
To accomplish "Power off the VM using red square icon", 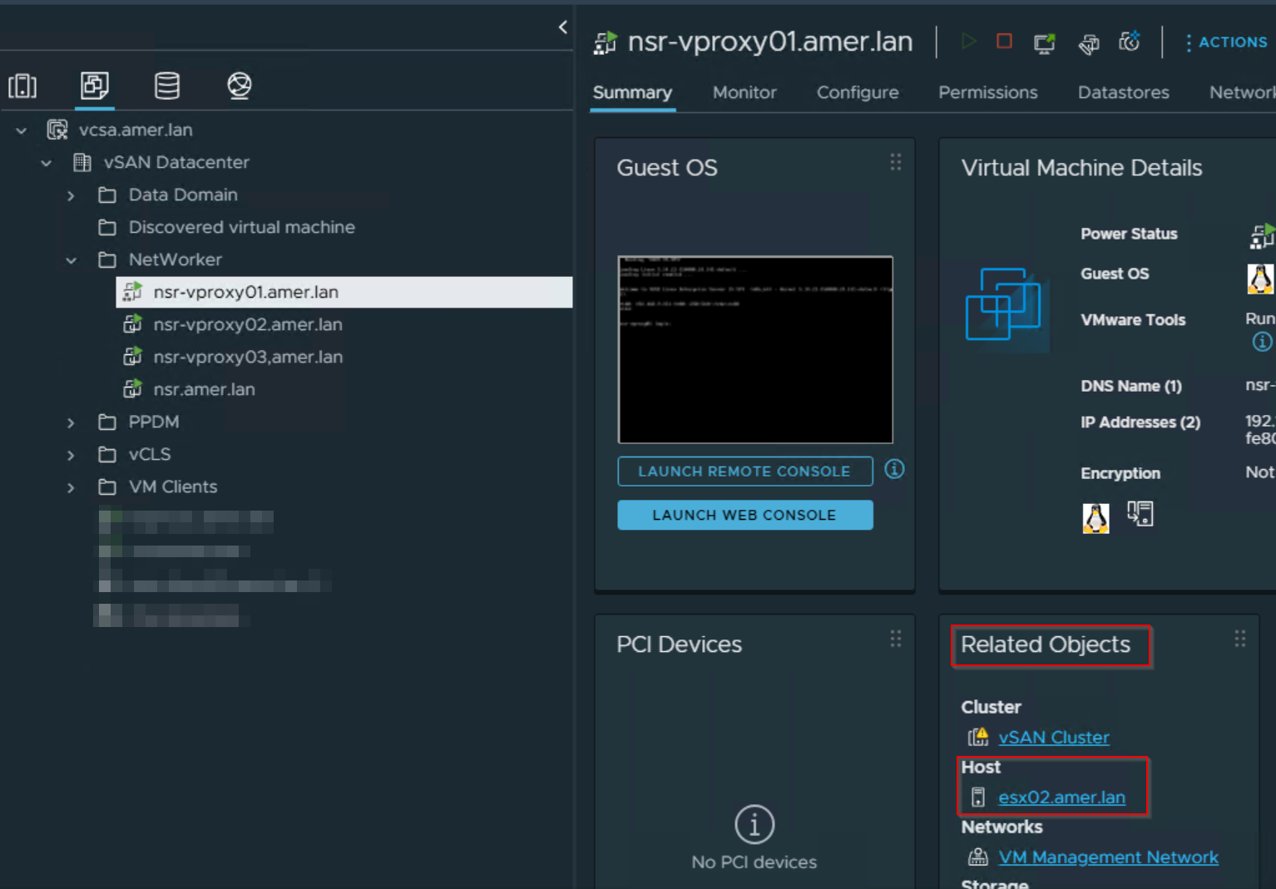I will pos(1004,42).
